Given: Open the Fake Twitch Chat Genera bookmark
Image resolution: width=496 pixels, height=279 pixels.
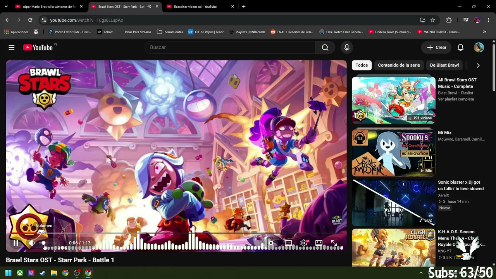Looking at the screenshot, I should click(x=341, y=32).
